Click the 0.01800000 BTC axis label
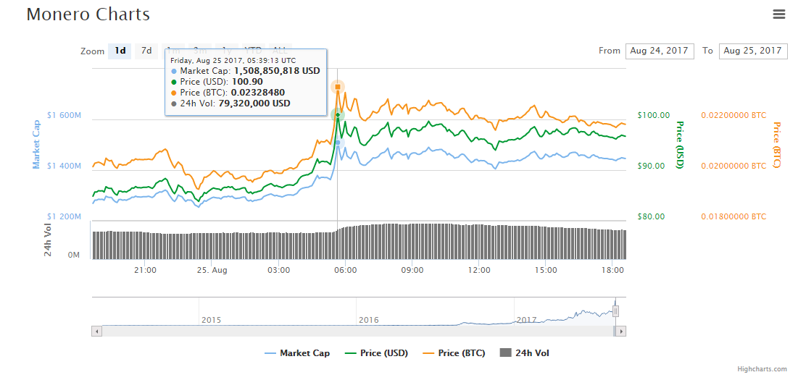The width and height of the screenshot is (798, 380). click(733, 217)
